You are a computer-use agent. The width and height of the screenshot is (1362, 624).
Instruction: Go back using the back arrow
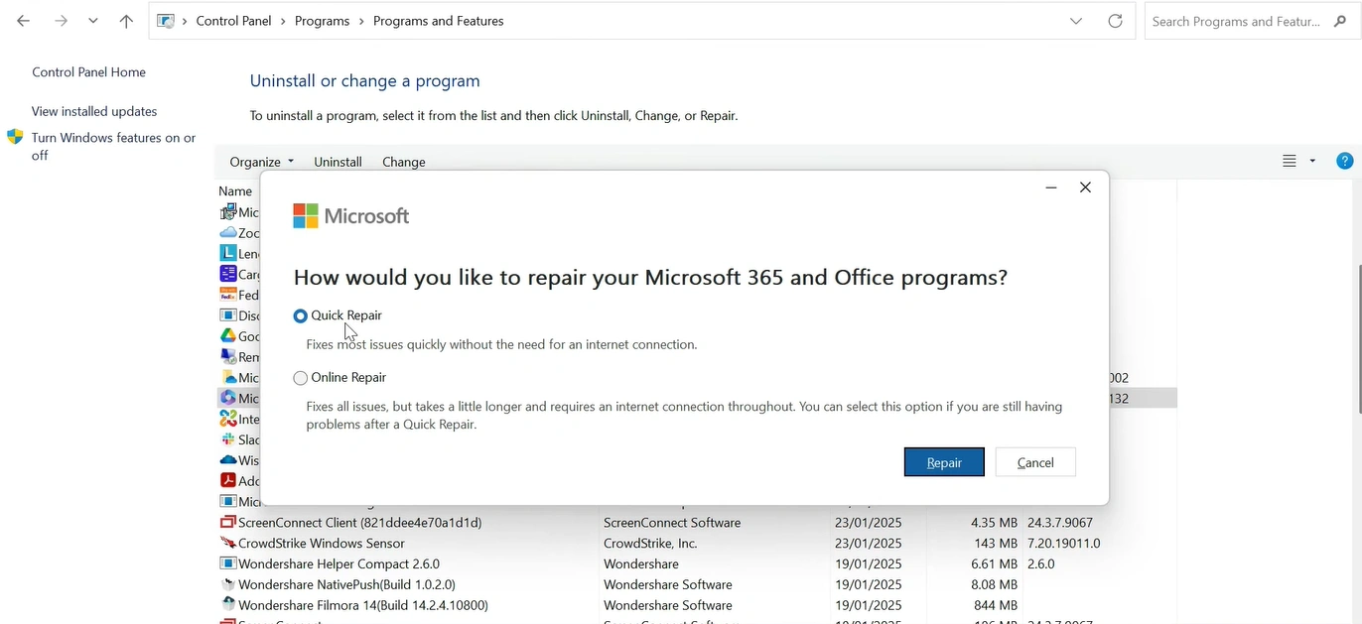(x=24, y=21)
